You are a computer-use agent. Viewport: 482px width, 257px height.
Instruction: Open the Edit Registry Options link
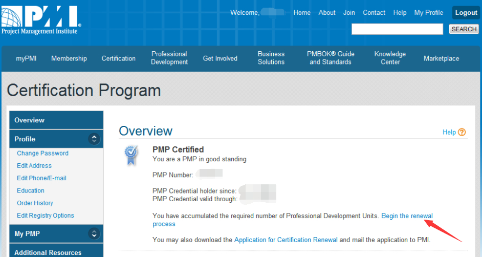[x=46, y=216]
